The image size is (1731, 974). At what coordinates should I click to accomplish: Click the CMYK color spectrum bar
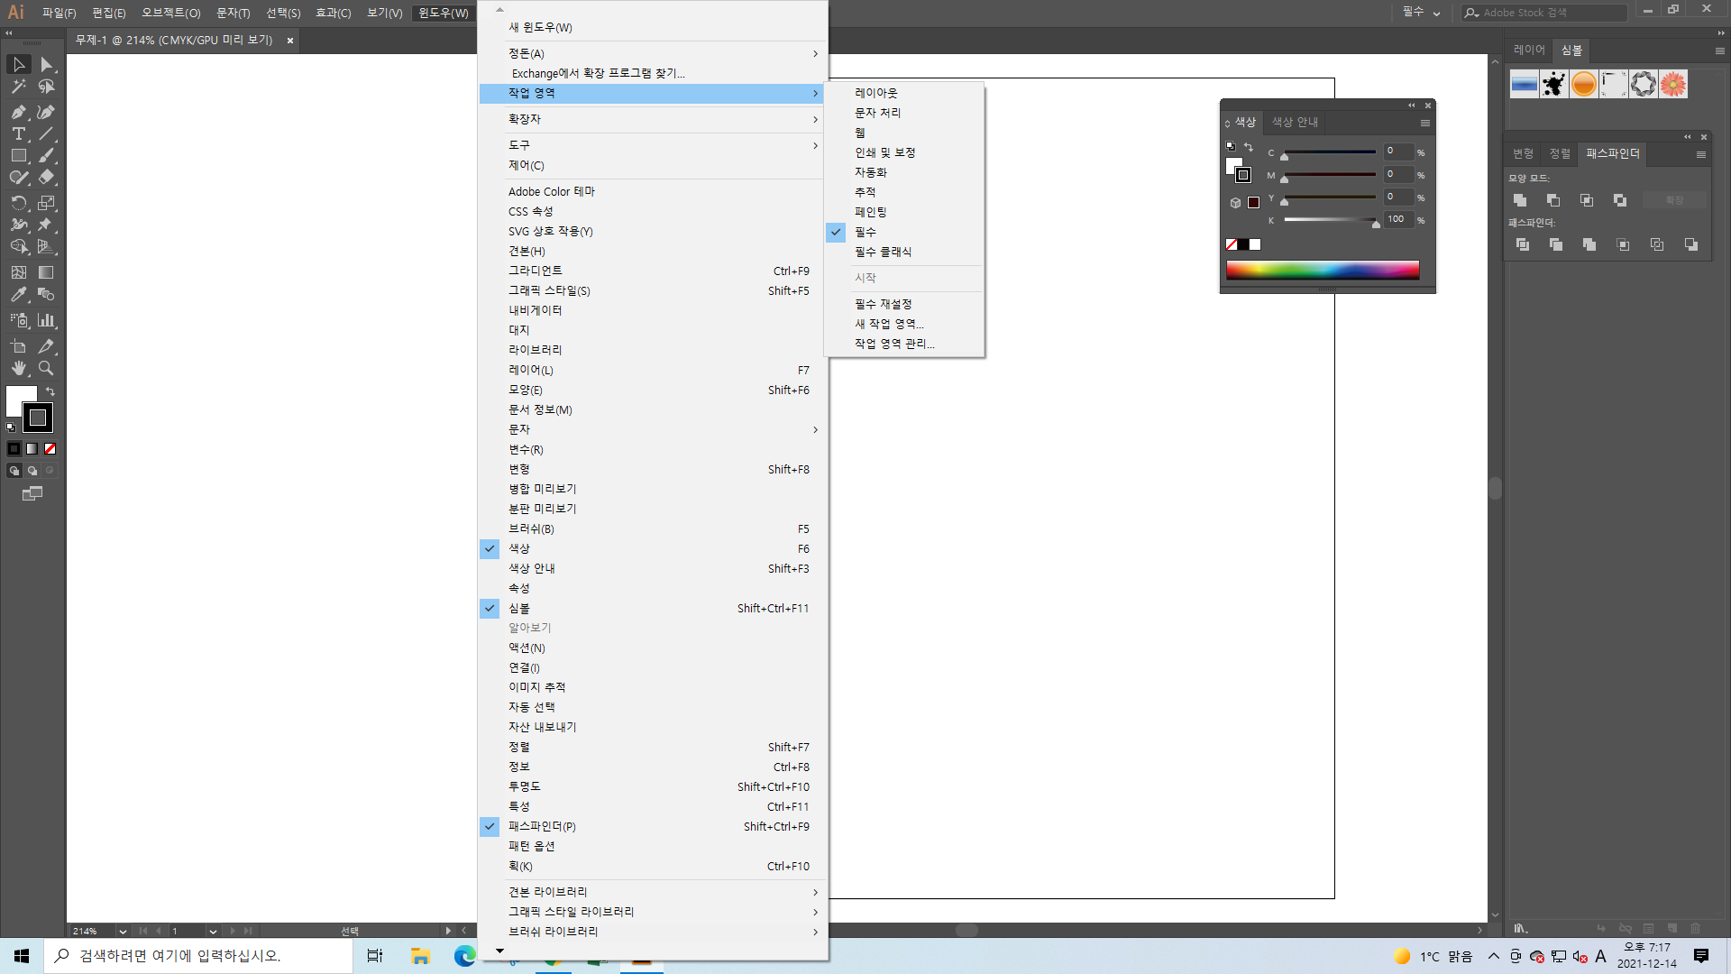pyautogui.click(x=1322, y=269)
